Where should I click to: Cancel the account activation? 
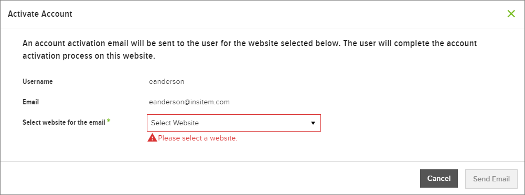438,179
